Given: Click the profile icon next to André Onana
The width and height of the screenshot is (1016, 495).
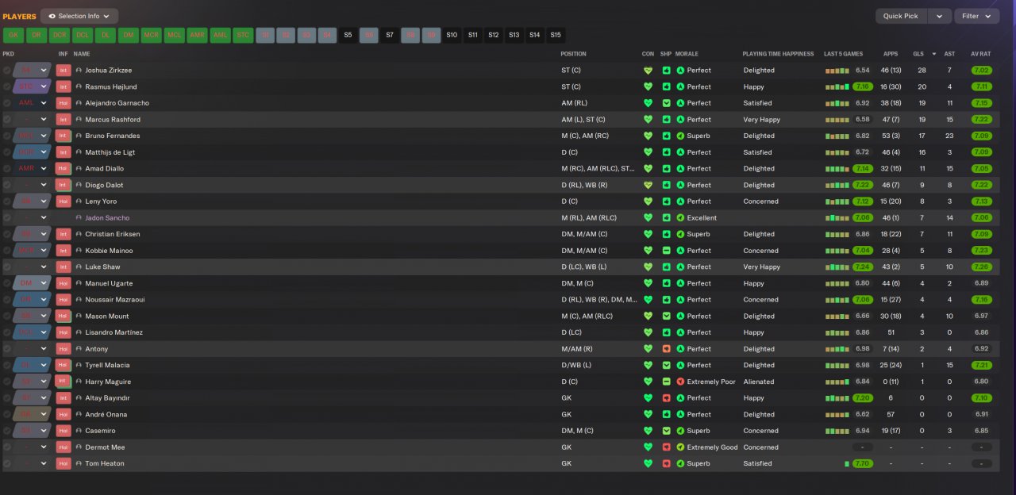Looking at the screenshot, I should click(79, 414).
